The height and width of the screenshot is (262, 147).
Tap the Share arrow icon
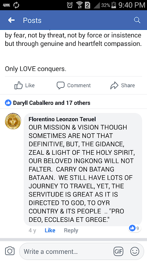pyautogui.click(x=114, y=86)
